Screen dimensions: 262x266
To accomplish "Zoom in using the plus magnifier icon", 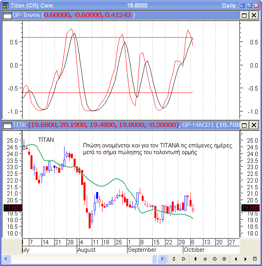I will pos(224,259).
